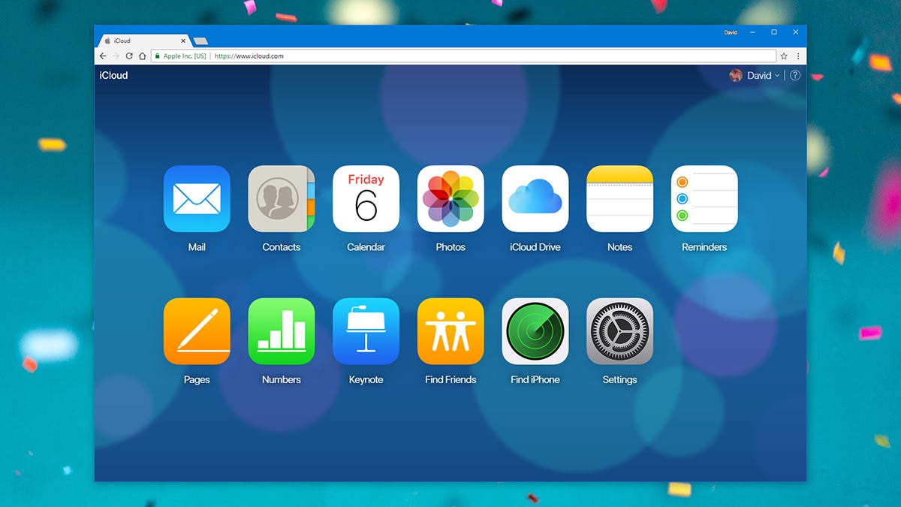The height and width of the screenshot is (507, 901).
Task: Close the iCloud browser tab
Action: click(183, 41)
